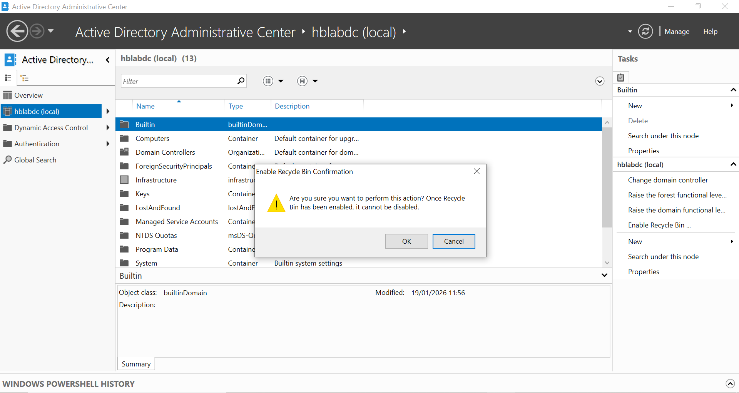739x393 pixels.
Task: Open Properties under Builtin tasks
Action: 644,151
